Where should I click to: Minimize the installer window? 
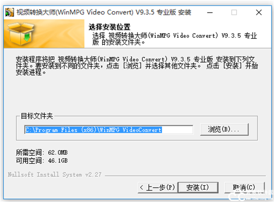point(210,13)
